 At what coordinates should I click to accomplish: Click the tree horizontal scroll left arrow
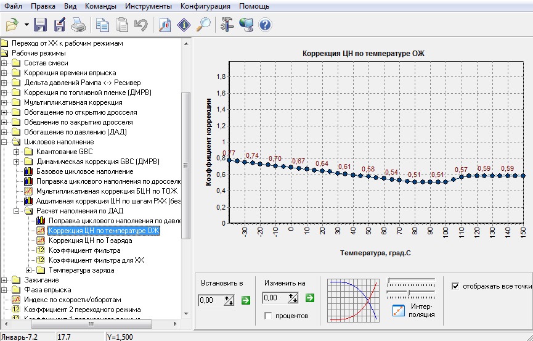[x=6, y=324]
